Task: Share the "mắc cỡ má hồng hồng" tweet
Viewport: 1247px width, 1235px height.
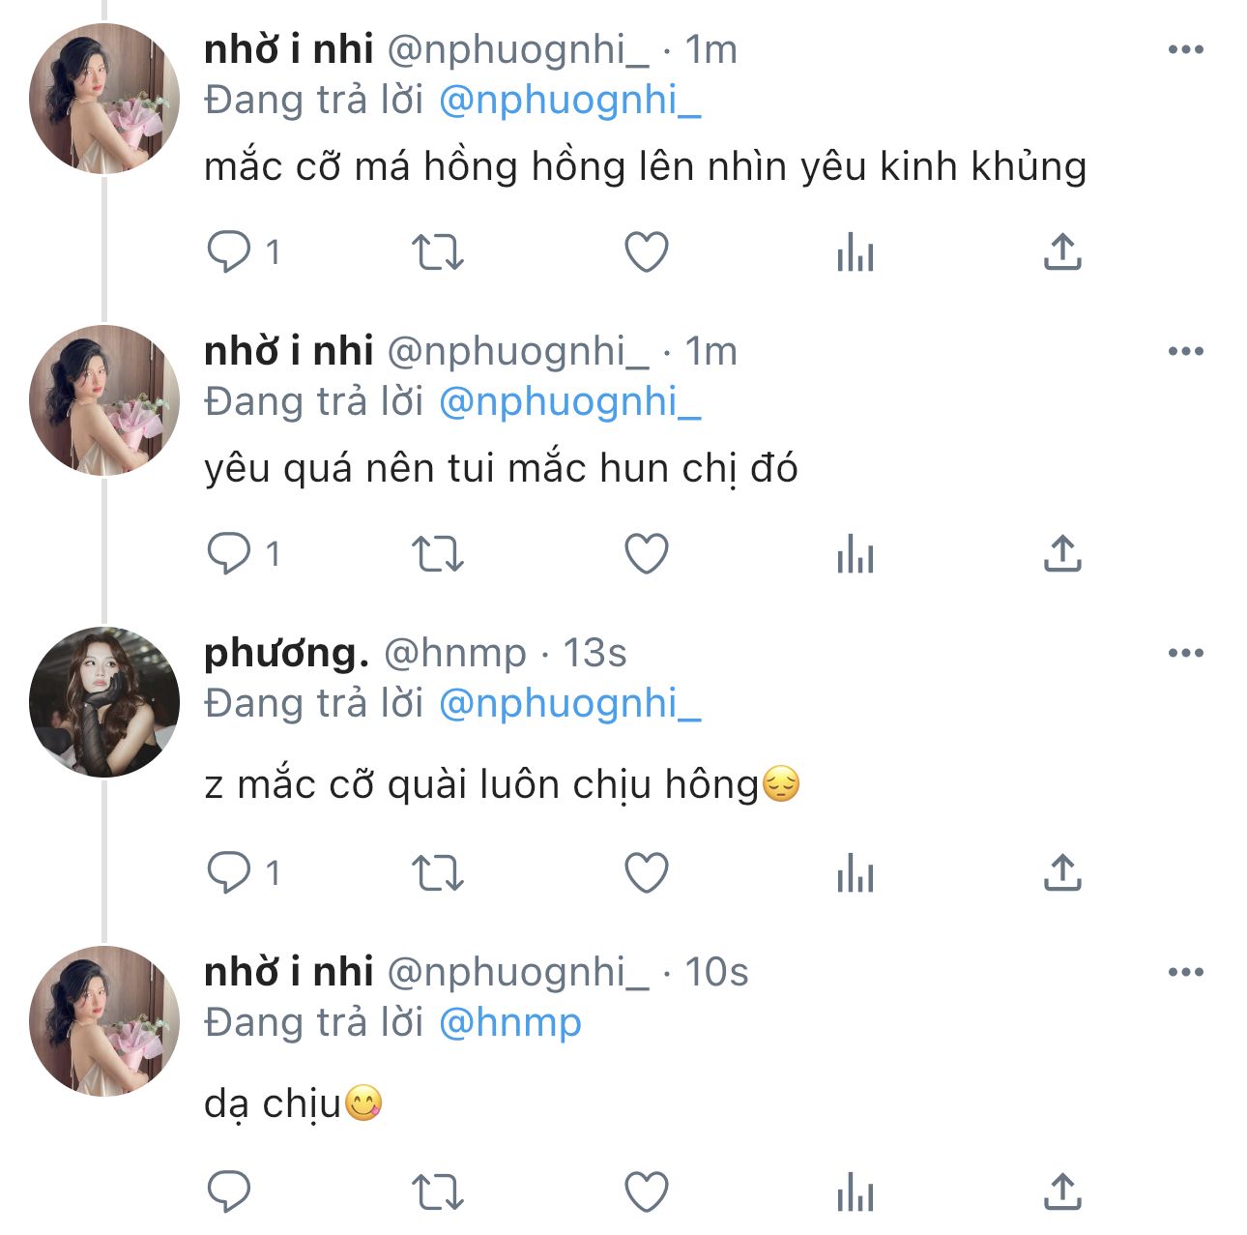Action: [x=1062, y=252]
